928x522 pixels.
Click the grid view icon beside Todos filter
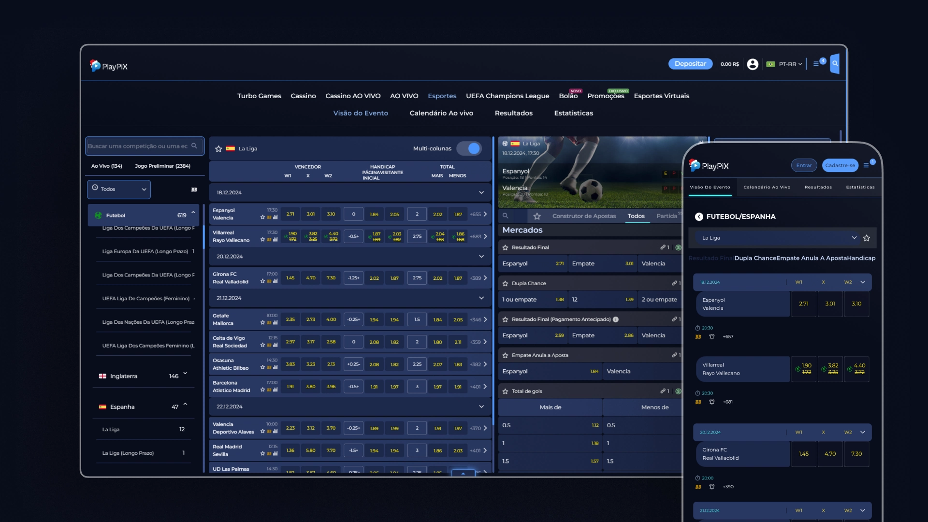[x=194, y=190]
